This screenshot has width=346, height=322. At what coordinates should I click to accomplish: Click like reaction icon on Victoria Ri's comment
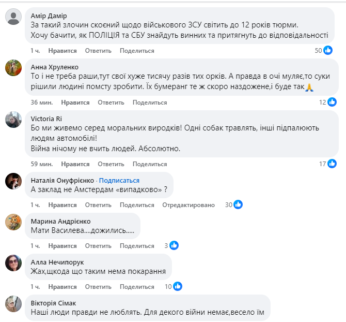click(332, 164)
